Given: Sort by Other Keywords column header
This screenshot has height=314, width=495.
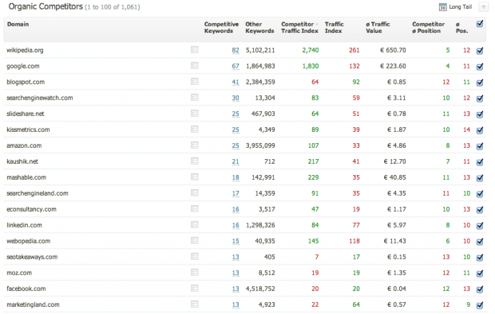Looking at the screenshot, I should [x=259, y=27].
